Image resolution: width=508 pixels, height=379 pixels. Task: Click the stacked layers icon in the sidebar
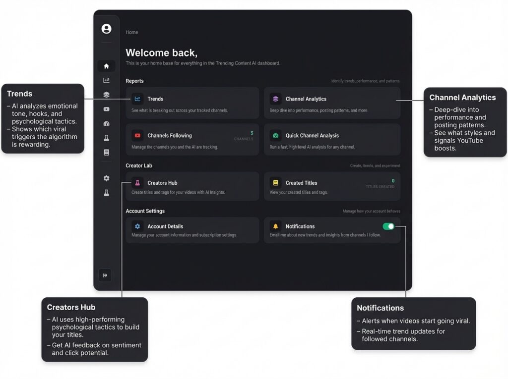[106, 95]
